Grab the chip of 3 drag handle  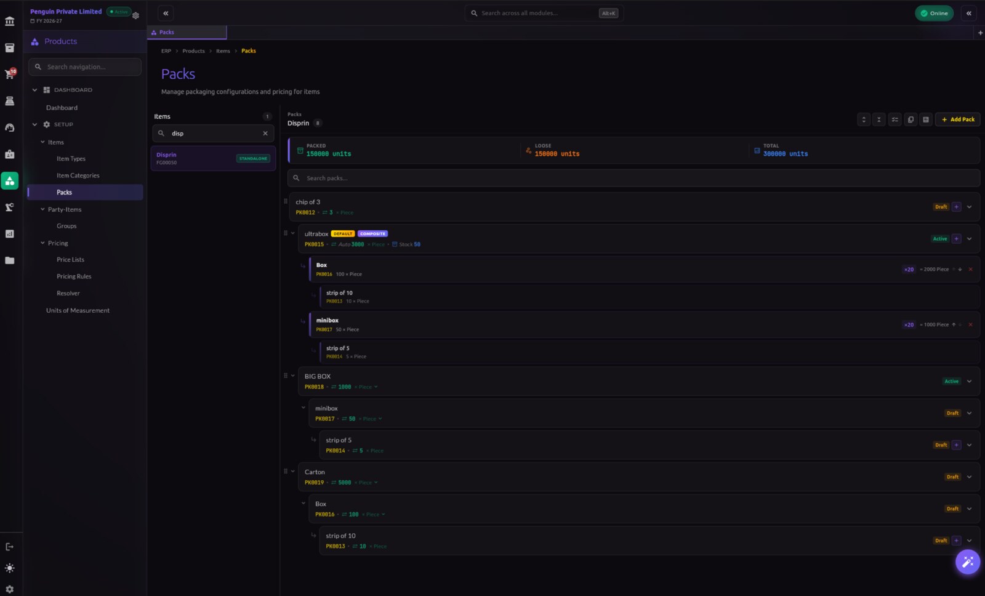click(285, 201)
